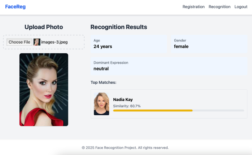Viewport: 252px width, 155px height.
Task: Click the Nadia Kay match thumbnail
Action: [x=101, y=104]
